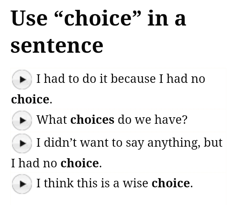Play audio for "What choices do we have?"
The height and width of the screenshot is (205, 236).
(22, 120)
